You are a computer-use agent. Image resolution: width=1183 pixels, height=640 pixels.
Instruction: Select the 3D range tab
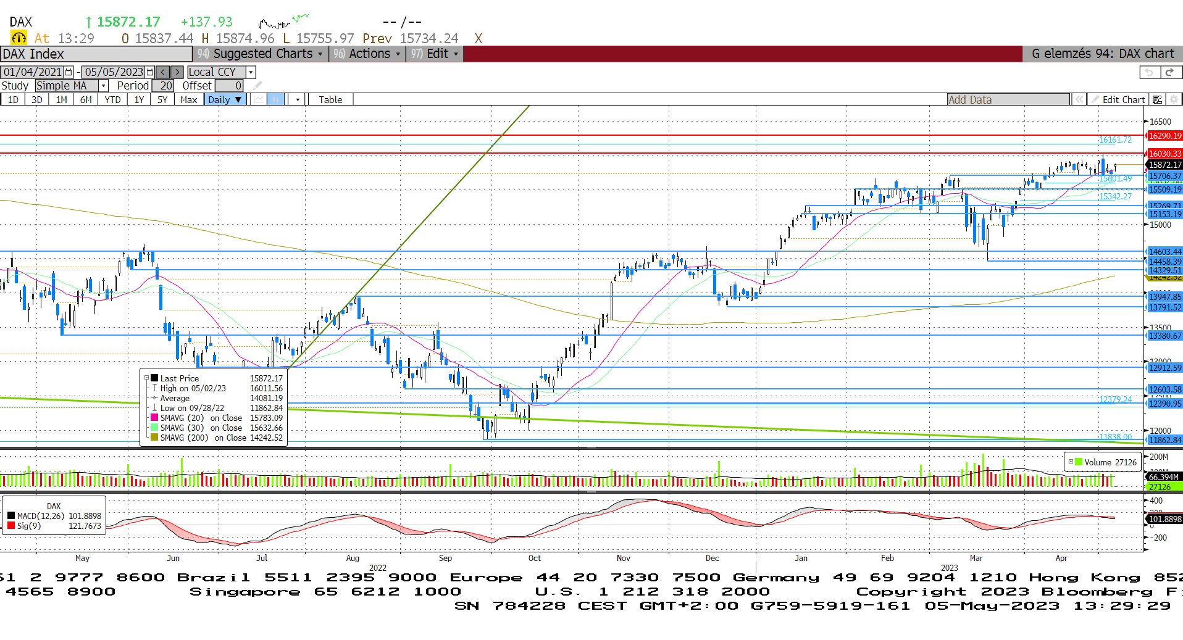(x=37, y=99)
